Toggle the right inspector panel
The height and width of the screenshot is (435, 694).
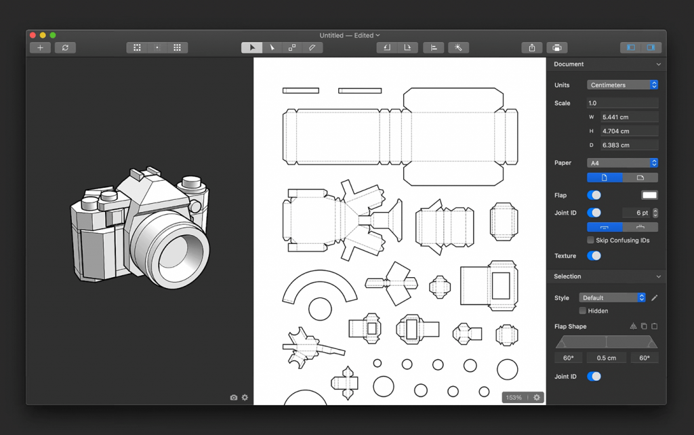coord(651,48)
